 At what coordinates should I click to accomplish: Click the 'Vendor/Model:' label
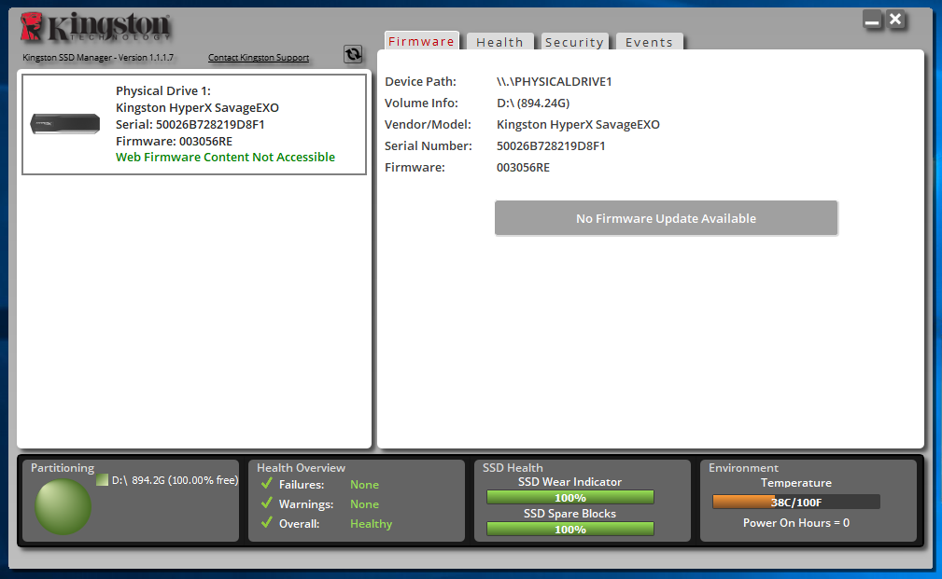428,125
